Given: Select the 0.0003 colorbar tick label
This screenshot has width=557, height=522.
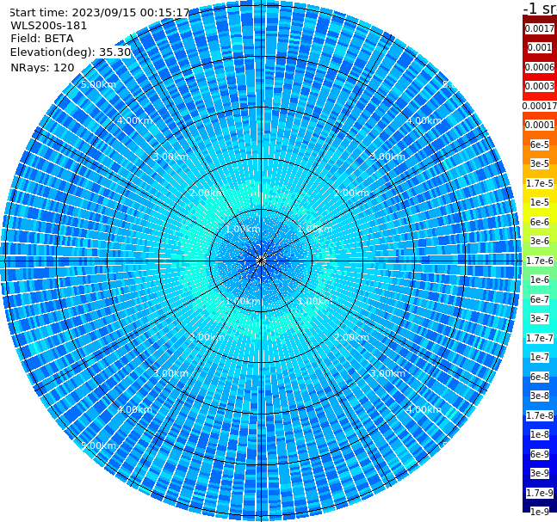Looking at the screenshot, I should coord(540,86).
